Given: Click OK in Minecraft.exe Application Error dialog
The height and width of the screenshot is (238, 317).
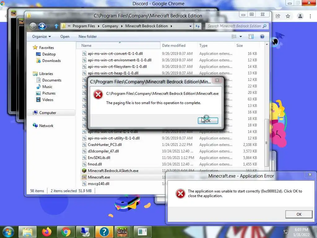Looking at the screenshot, I should (x=299, y=214).
